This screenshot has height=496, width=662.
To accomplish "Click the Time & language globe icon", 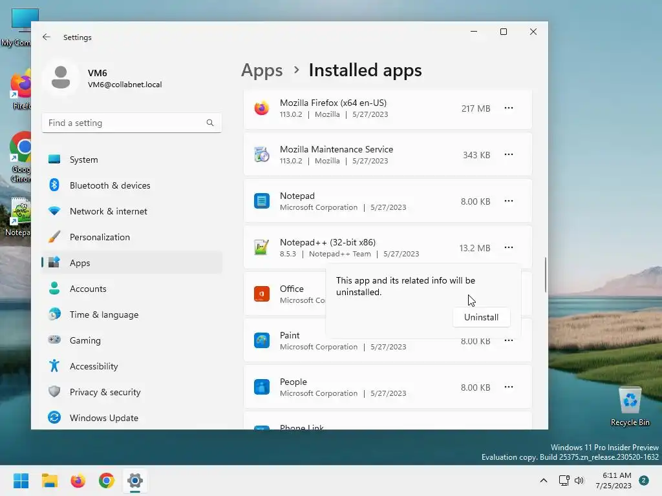I will coord(54,315).
